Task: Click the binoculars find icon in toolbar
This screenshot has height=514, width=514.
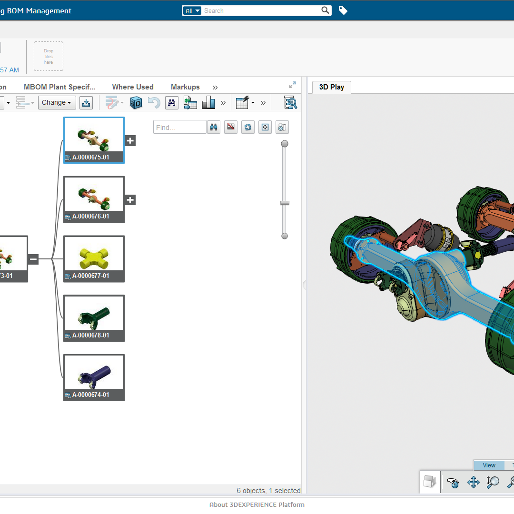Action: [x=171, y=102]
